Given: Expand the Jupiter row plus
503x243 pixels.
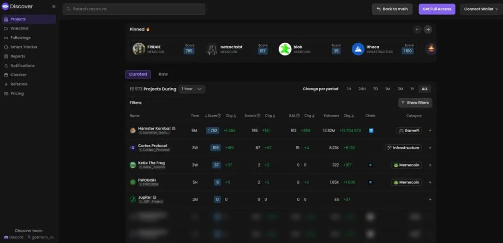Looking at the screenshot, I should (x=430, y=200).
